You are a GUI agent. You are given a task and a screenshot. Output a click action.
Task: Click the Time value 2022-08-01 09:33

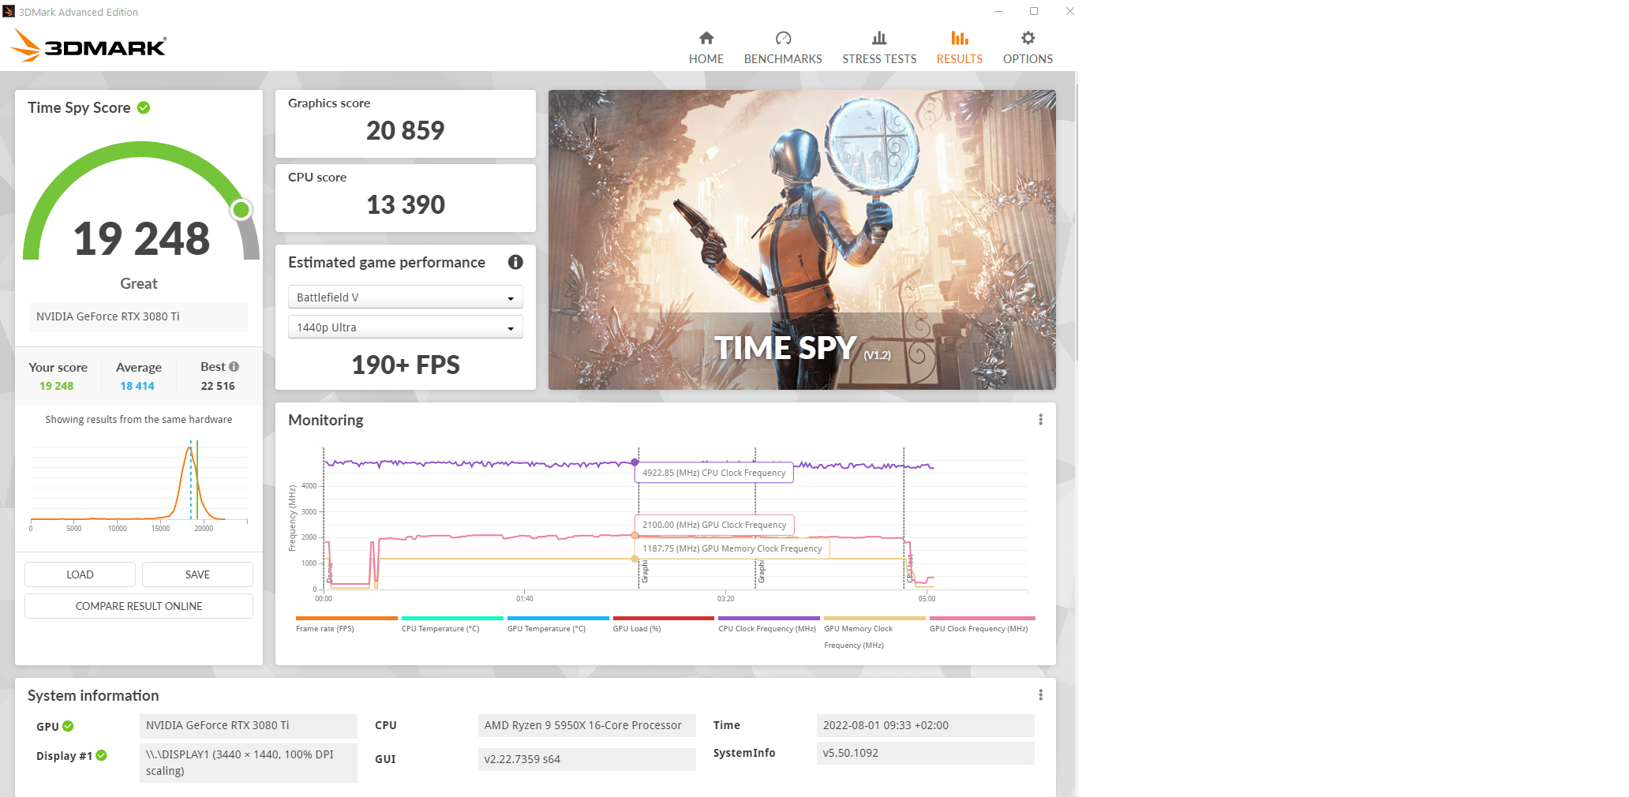926,725
